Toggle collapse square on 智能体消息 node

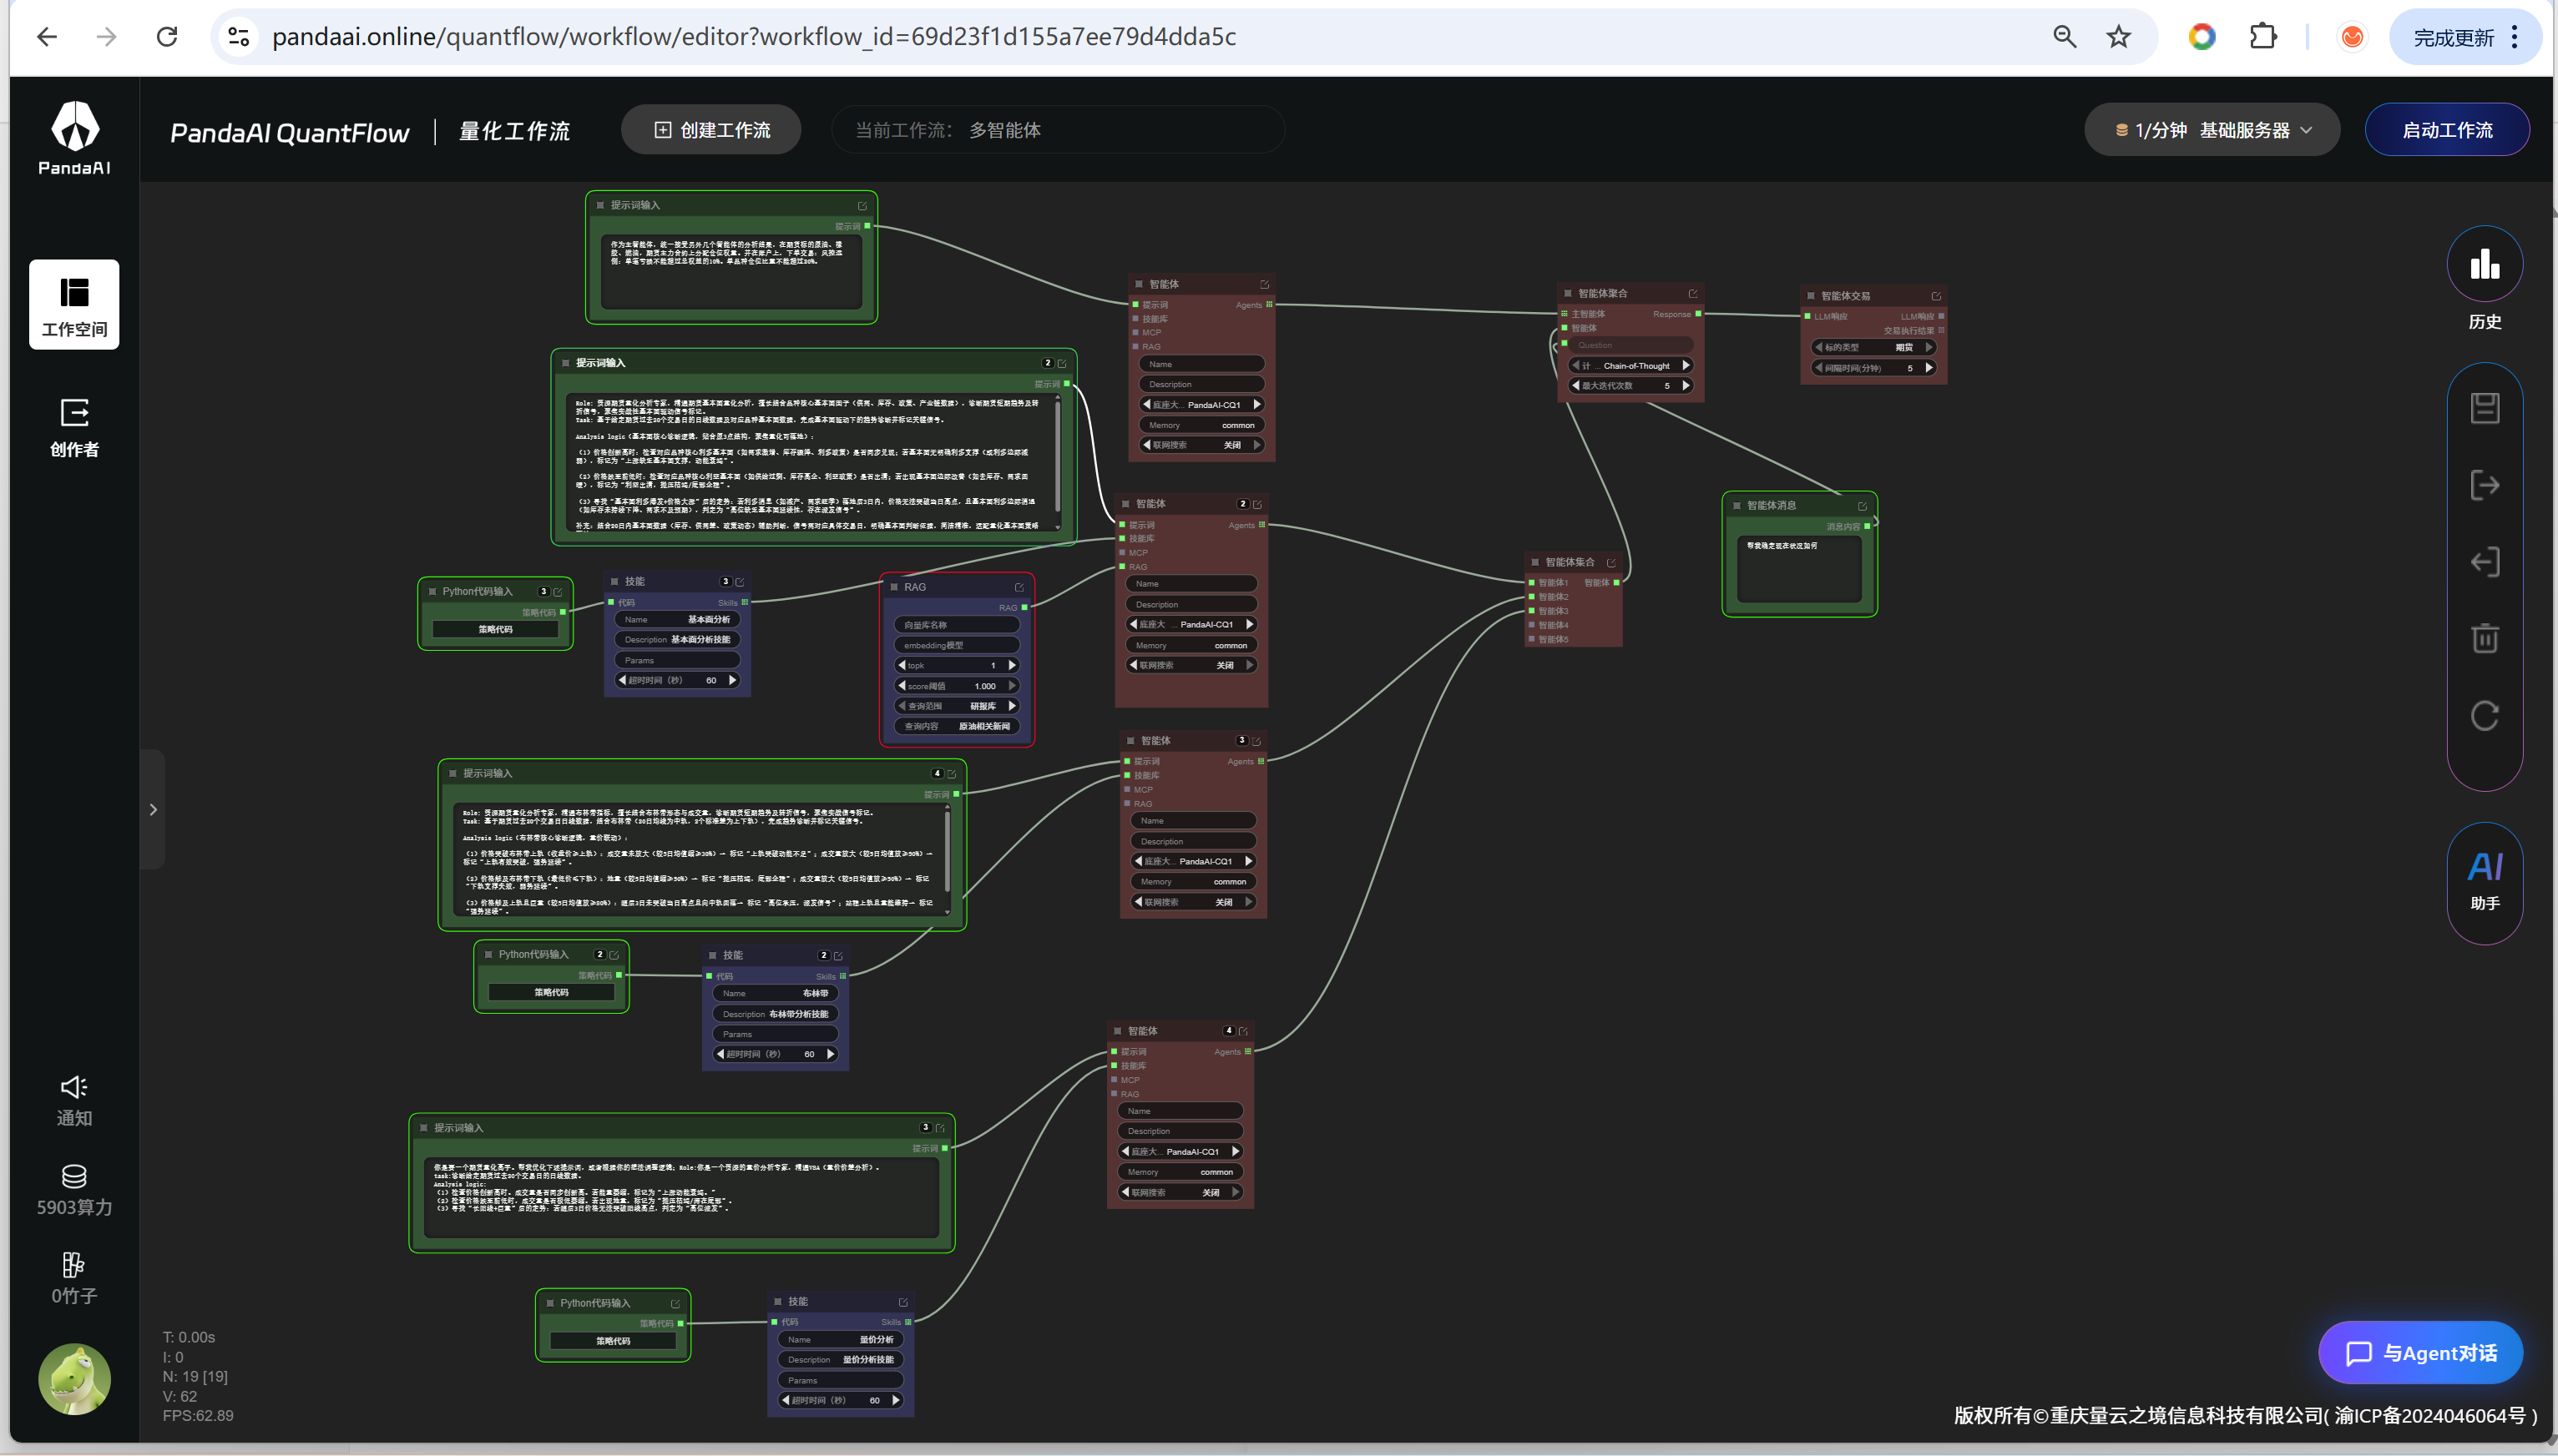1737,506
